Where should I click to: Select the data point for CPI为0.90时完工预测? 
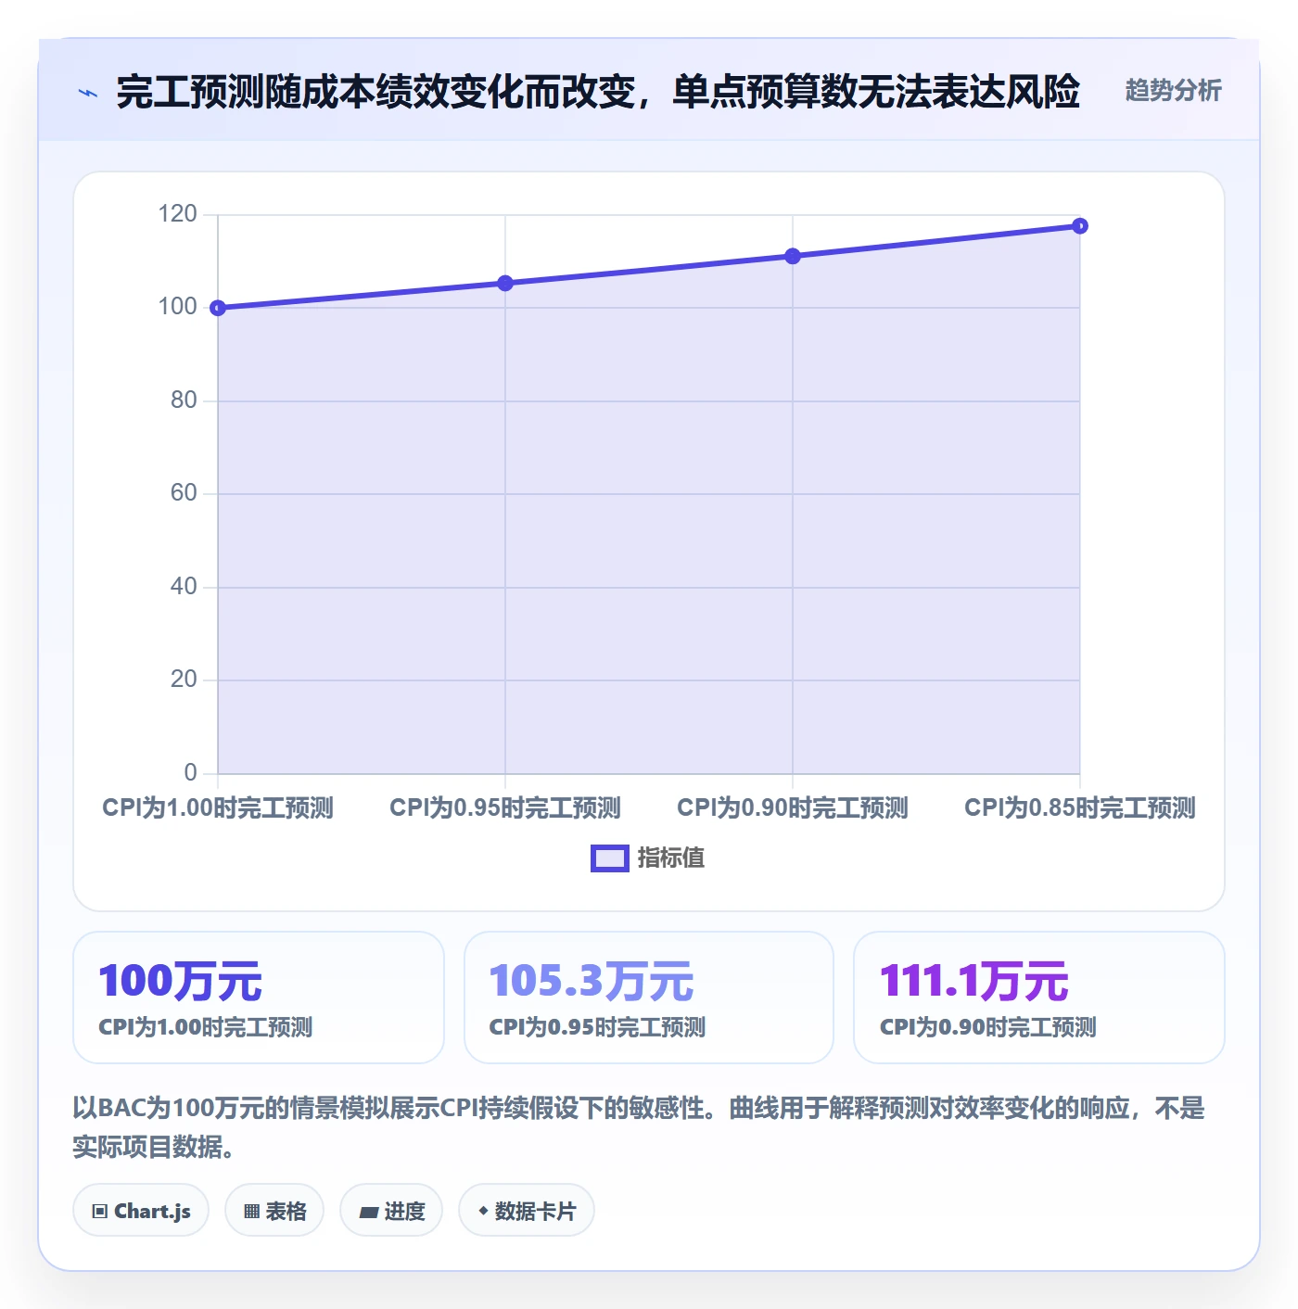click(x=793, y=256)
